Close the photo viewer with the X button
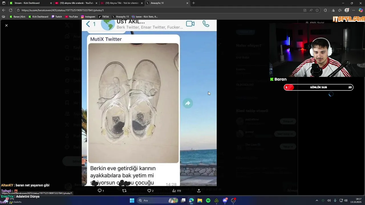 pos(6,25)
